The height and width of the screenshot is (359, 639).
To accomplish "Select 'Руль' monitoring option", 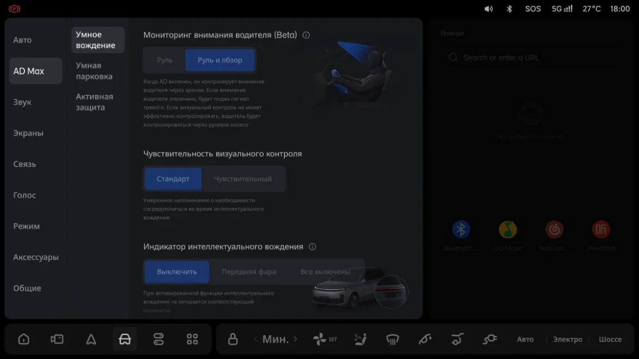I will (165, 60).
